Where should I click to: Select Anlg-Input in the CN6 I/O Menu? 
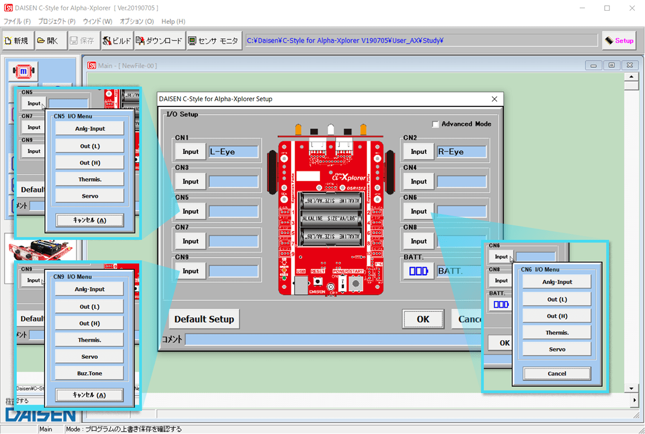tap(557, 282)
